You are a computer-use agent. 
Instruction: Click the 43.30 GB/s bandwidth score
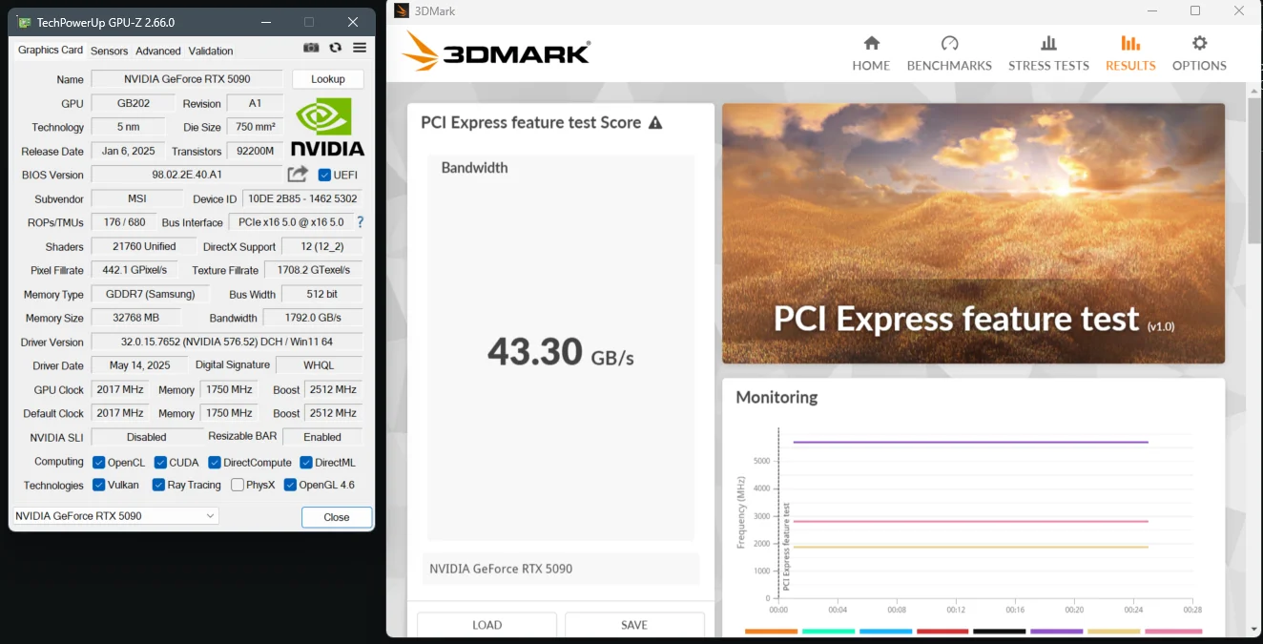coord(561,353)
